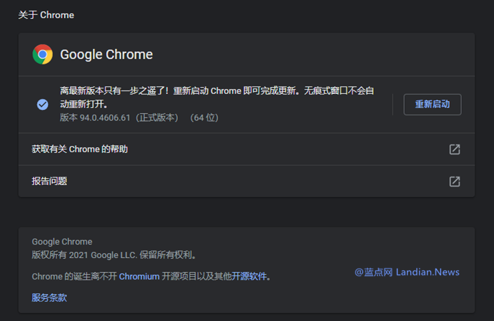Open the 开源软件 link

249,276
